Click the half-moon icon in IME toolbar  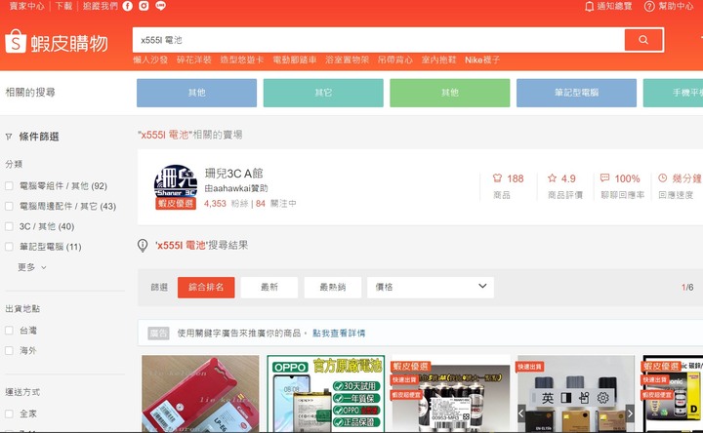pyautogui.click(x=566, y=398)
